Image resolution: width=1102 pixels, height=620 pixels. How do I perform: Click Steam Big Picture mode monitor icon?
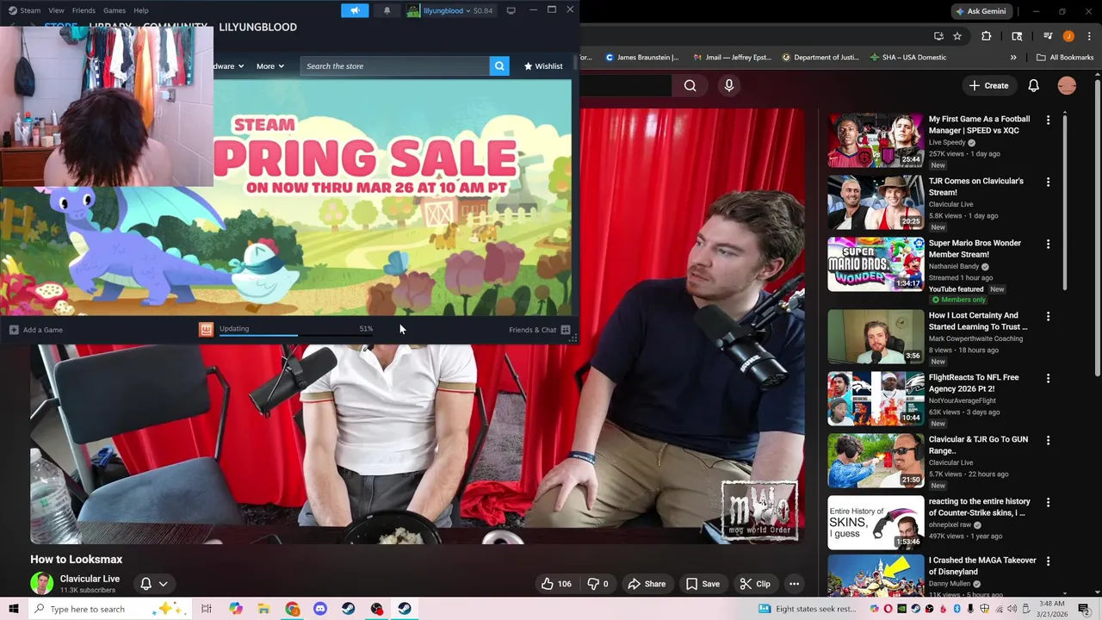click(x=511, y=10)
